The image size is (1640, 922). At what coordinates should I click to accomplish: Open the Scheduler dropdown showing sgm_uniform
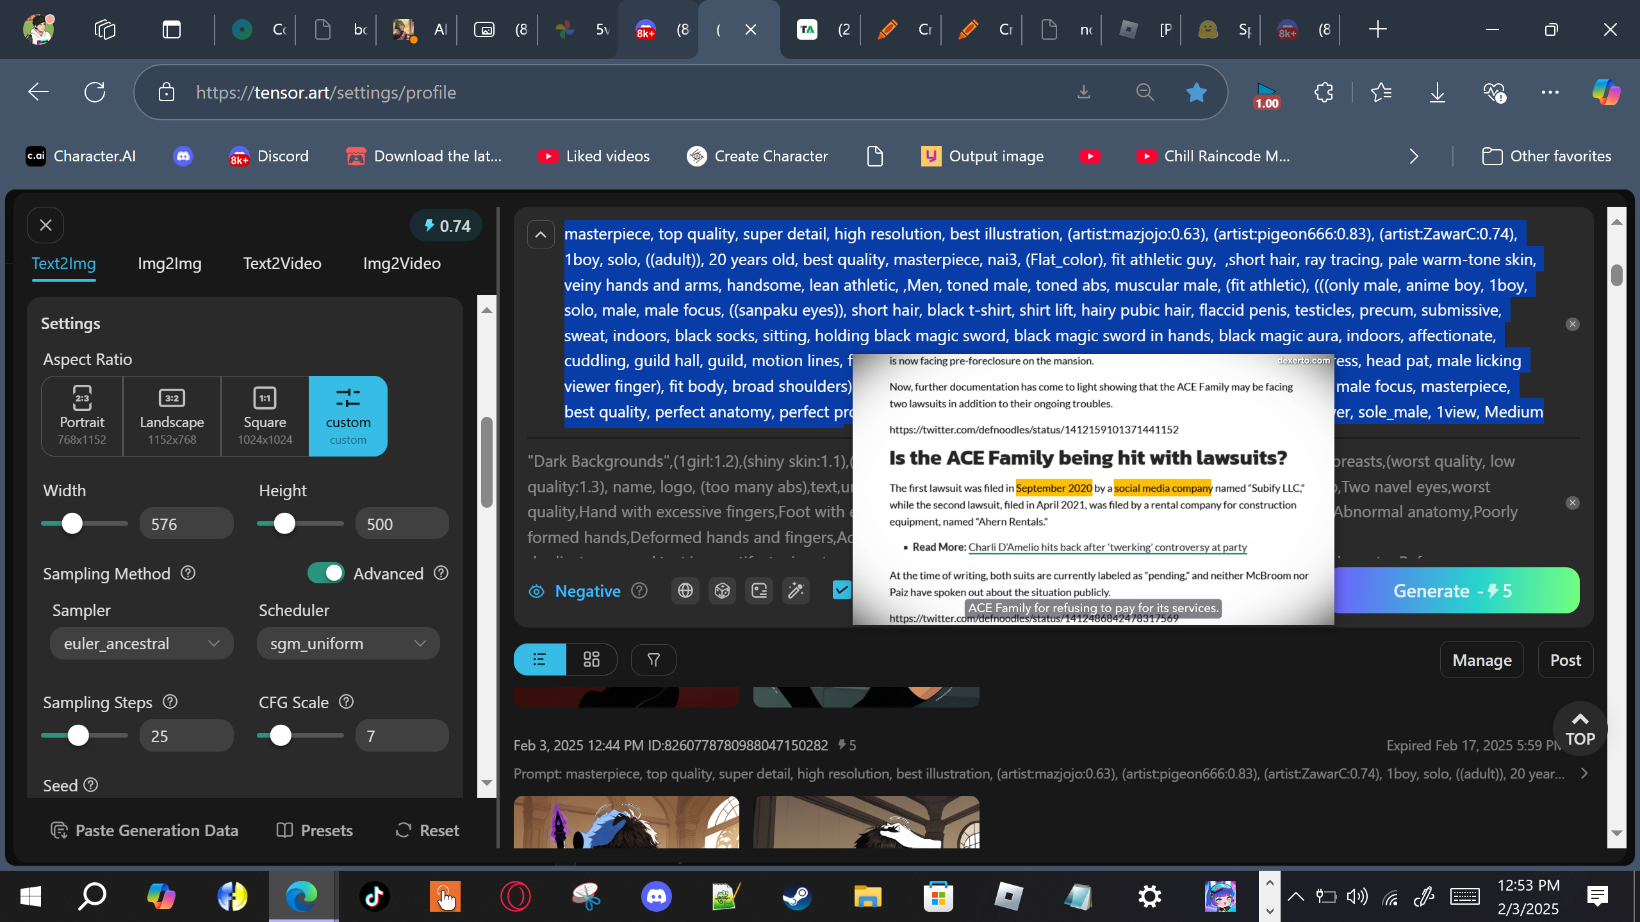click(348, 643)
